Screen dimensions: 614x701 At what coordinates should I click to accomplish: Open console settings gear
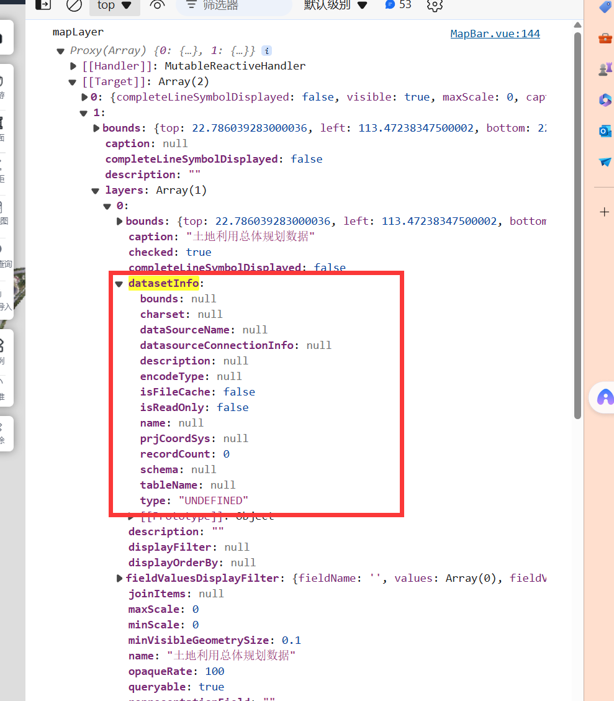click(x=435, y=6)
